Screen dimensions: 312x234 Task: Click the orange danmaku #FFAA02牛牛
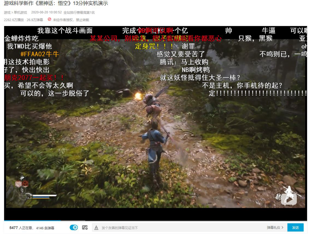[x=40, y=54]
